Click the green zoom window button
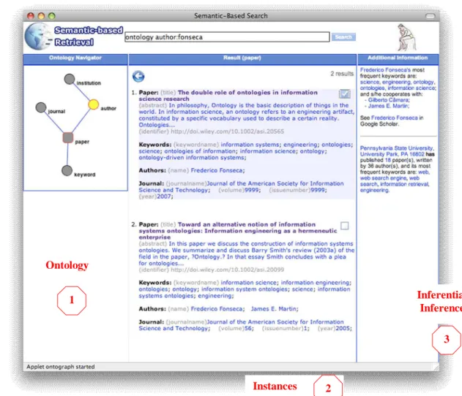This screenshot has width=462, height=396. (x=52, y=16)
